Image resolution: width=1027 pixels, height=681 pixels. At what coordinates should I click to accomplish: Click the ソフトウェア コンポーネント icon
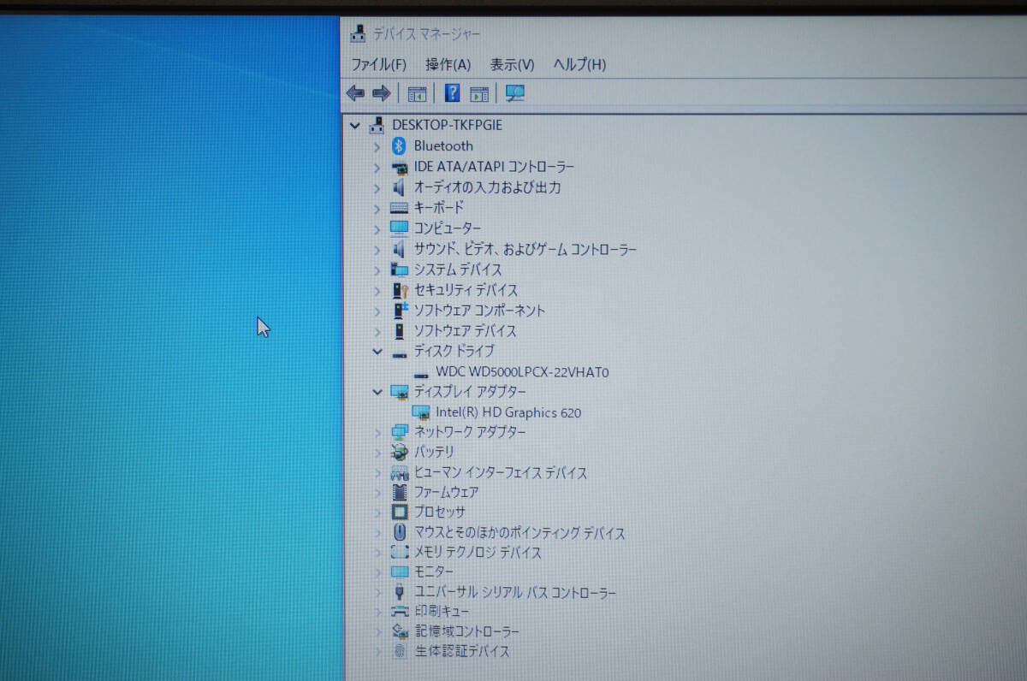[399, 311]
